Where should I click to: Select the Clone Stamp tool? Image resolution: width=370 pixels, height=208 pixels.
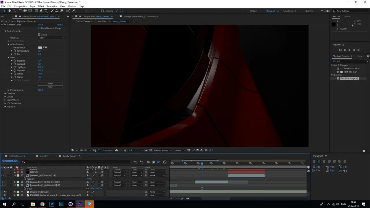[57, 11]
